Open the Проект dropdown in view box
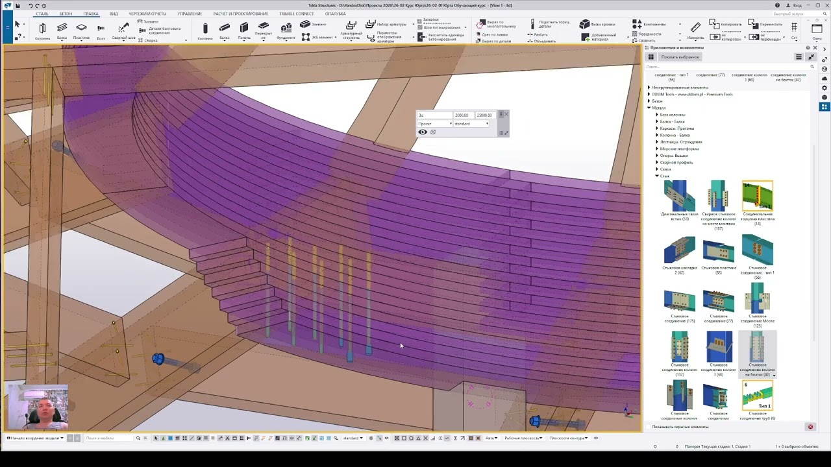Screen dimensions: 831x467 [435, 123]
